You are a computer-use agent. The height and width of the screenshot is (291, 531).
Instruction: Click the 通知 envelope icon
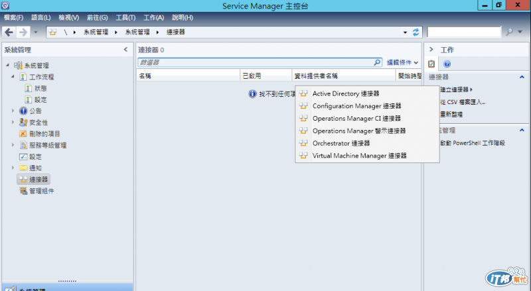pos(23,168)
